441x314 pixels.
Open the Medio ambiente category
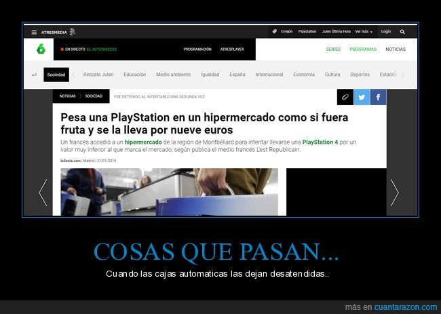click(173, 75)
